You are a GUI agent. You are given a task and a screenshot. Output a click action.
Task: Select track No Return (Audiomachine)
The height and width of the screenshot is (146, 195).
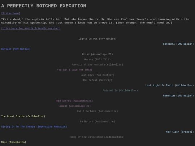tap(97, 121)
